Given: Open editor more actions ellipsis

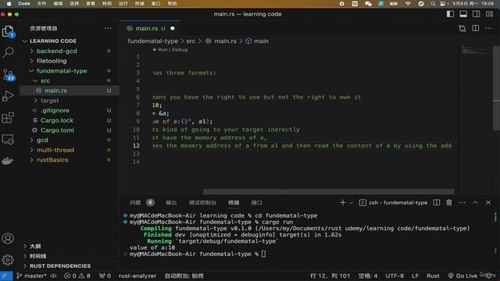Looking at the screenshot, I should [x=488, y=28].
